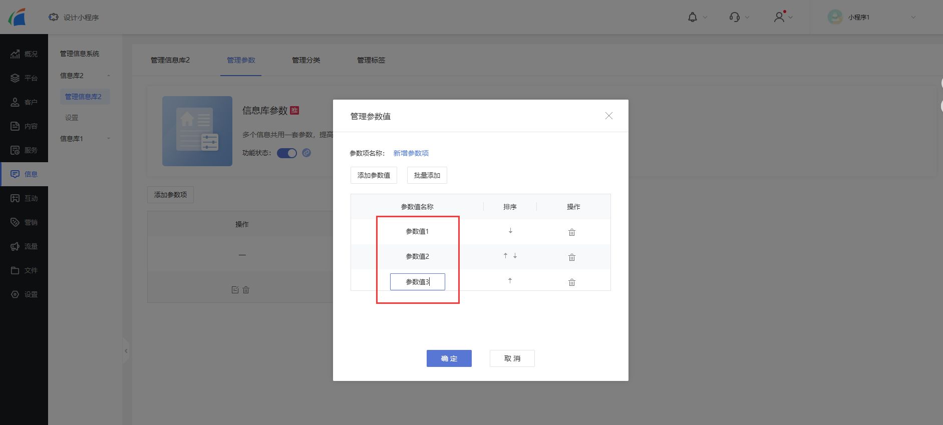Toggle the 功能状态 switch off

click(x=287, y=153)
